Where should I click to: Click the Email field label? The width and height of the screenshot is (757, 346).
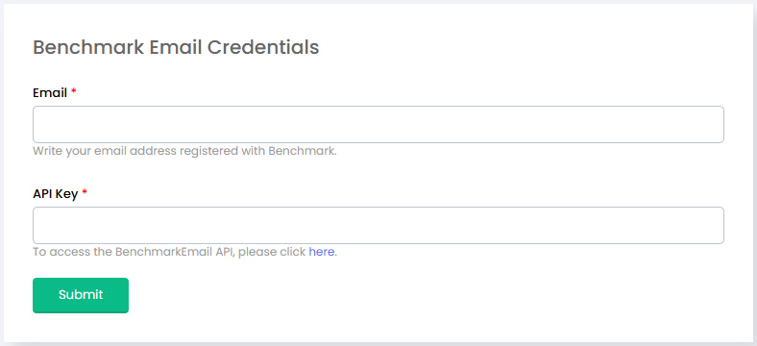[50, 93]
